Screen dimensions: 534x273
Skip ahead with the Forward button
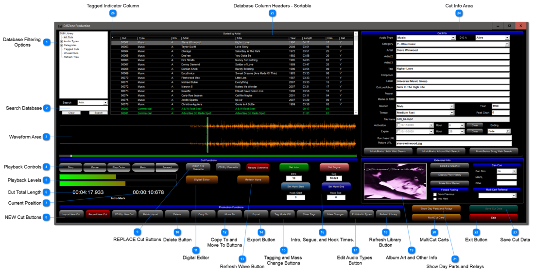pos(167,167)
